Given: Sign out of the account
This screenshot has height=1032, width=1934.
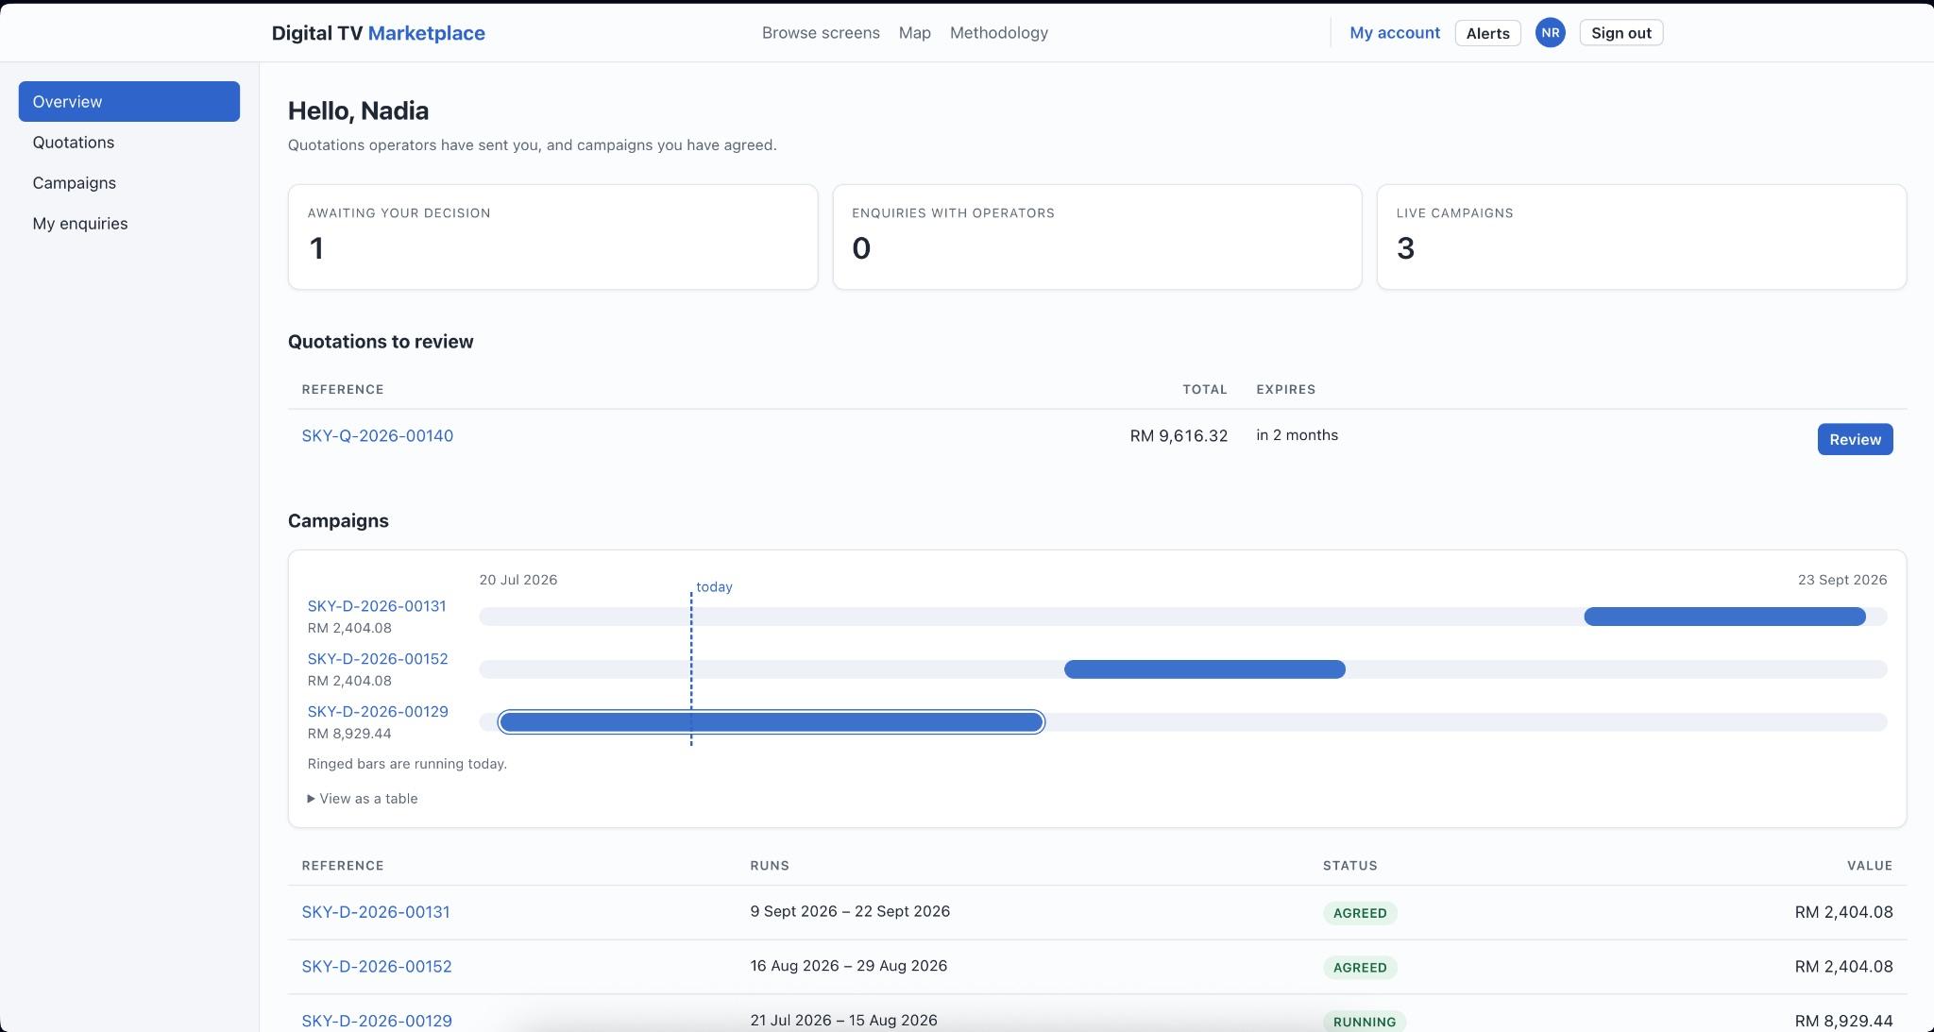Looking at the screenshot, I should pos(1620,33).
